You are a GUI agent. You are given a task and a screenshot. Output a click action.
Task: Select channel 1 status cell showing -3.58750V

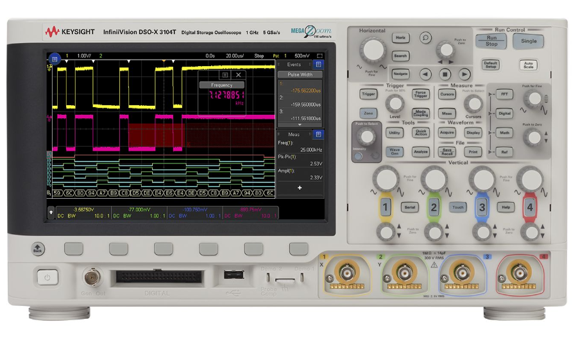tap(83, 212)
